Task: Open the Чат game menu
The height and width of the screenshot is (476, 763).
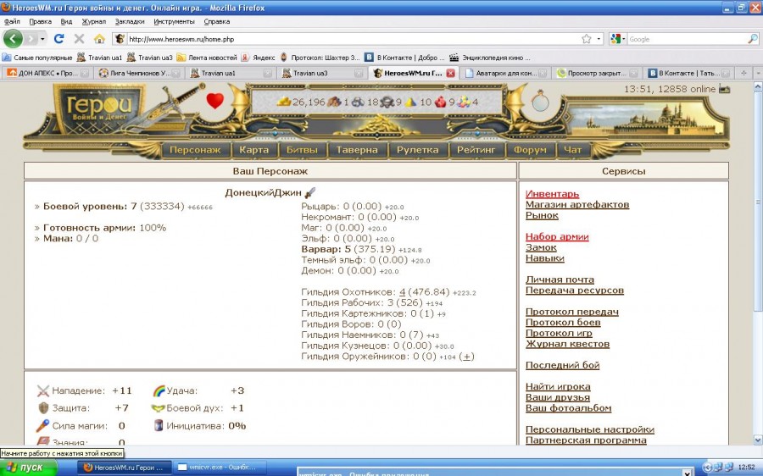Action: [573, 150]
